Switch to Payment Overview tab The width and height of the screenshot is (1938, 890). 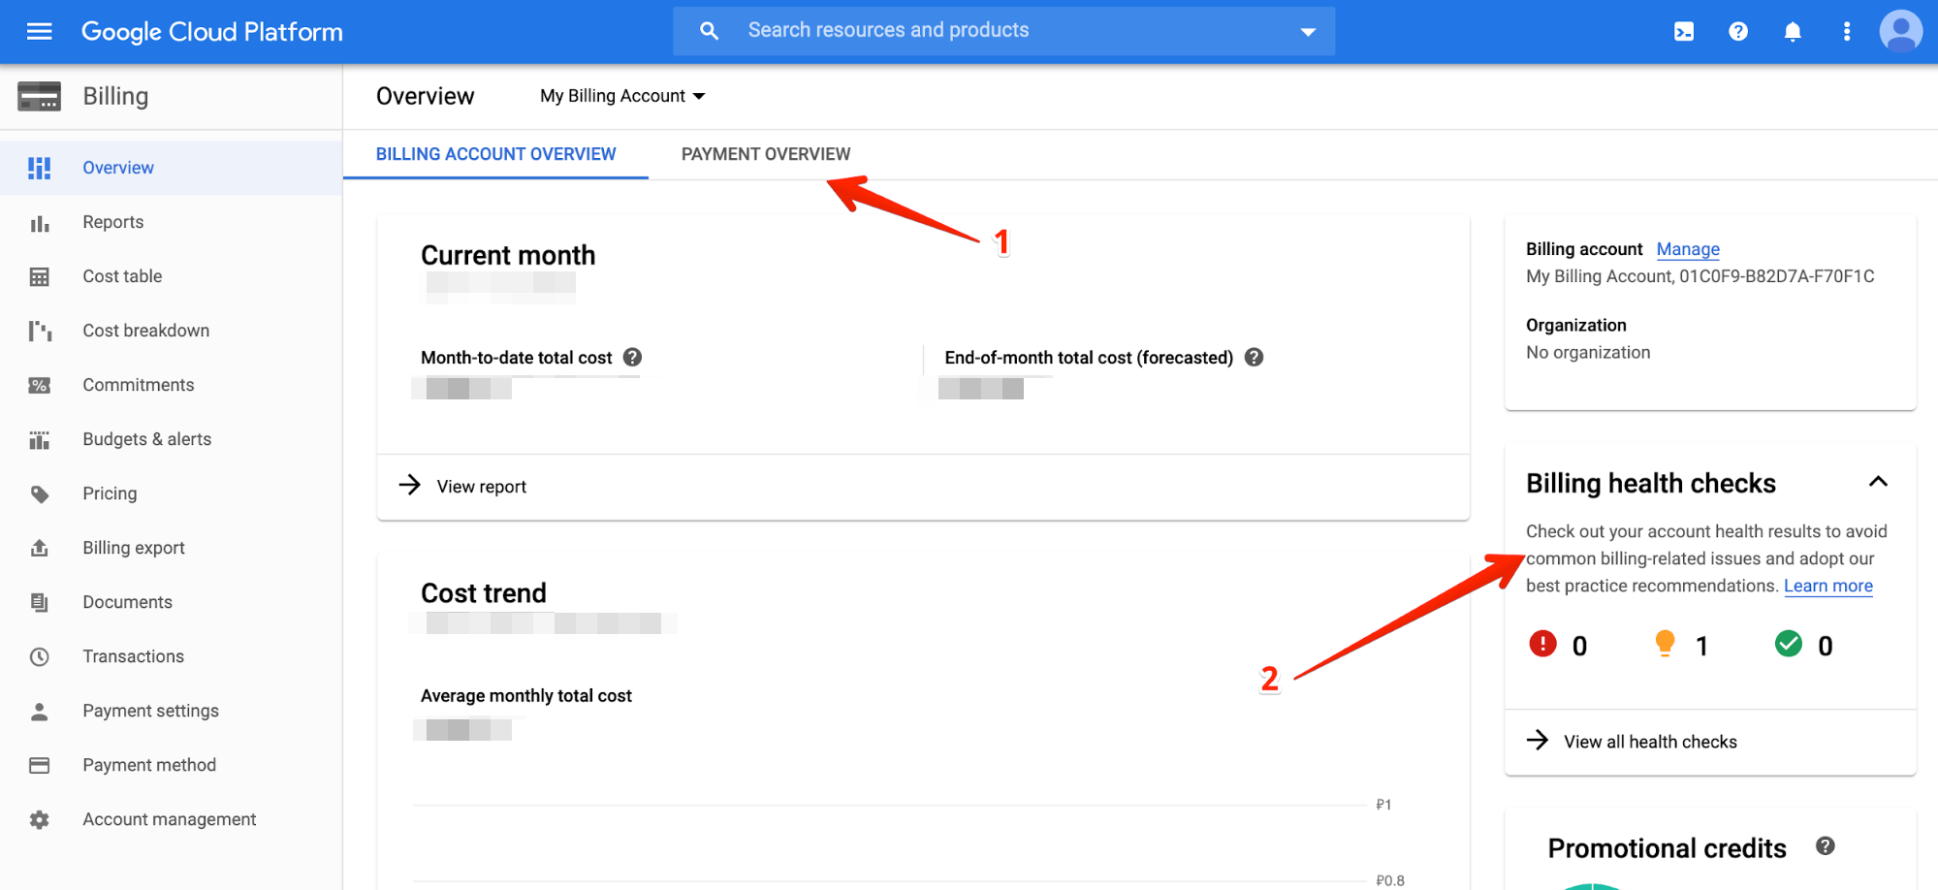point(766,154)
